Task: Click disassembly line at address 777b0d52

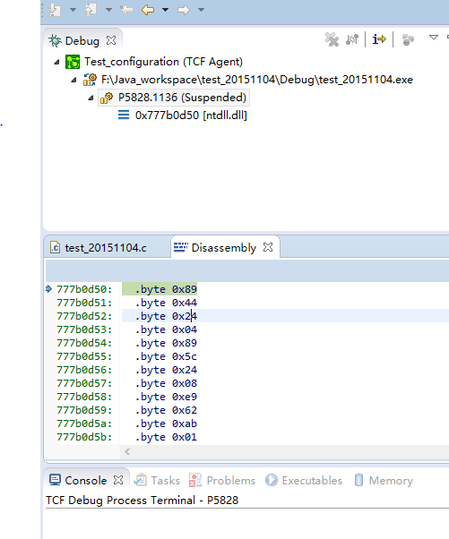Action: [x=166, y=316]
